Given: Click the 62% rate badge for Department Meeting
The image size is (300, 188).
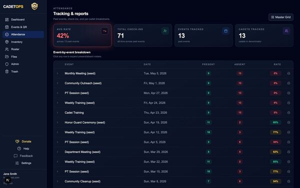Looking at the screenshot, I should click(x=275, y=152).
